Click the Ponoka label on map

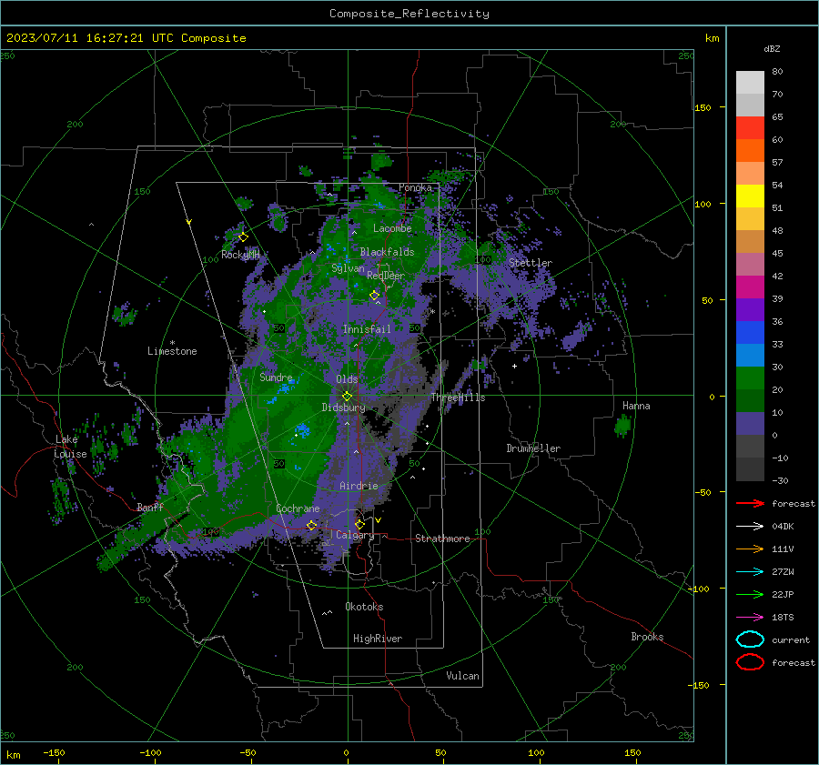click(415, 187)
